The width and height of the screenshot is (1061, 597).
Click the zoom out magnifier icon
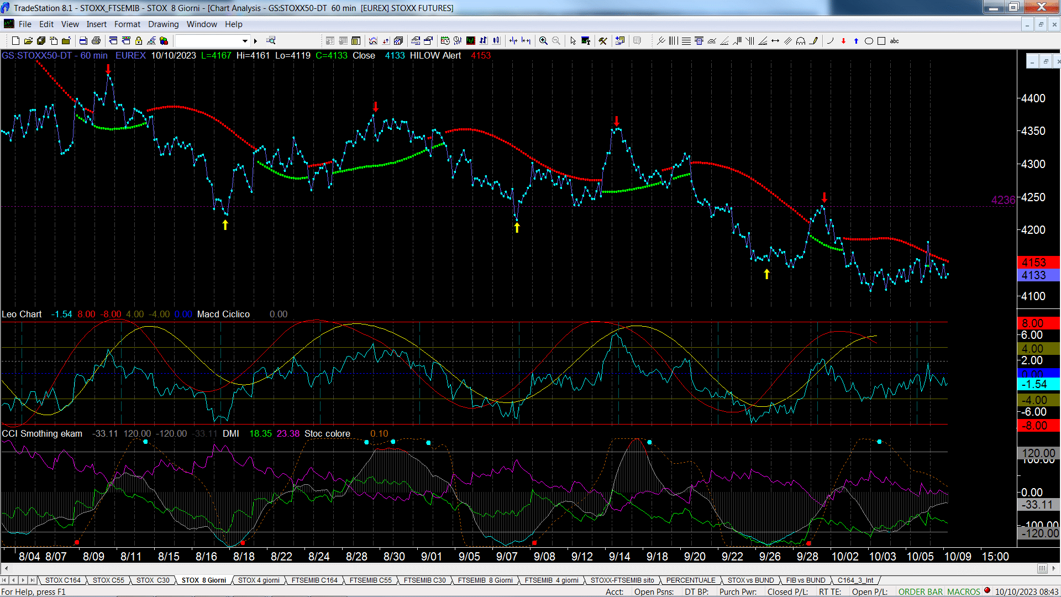556,41
